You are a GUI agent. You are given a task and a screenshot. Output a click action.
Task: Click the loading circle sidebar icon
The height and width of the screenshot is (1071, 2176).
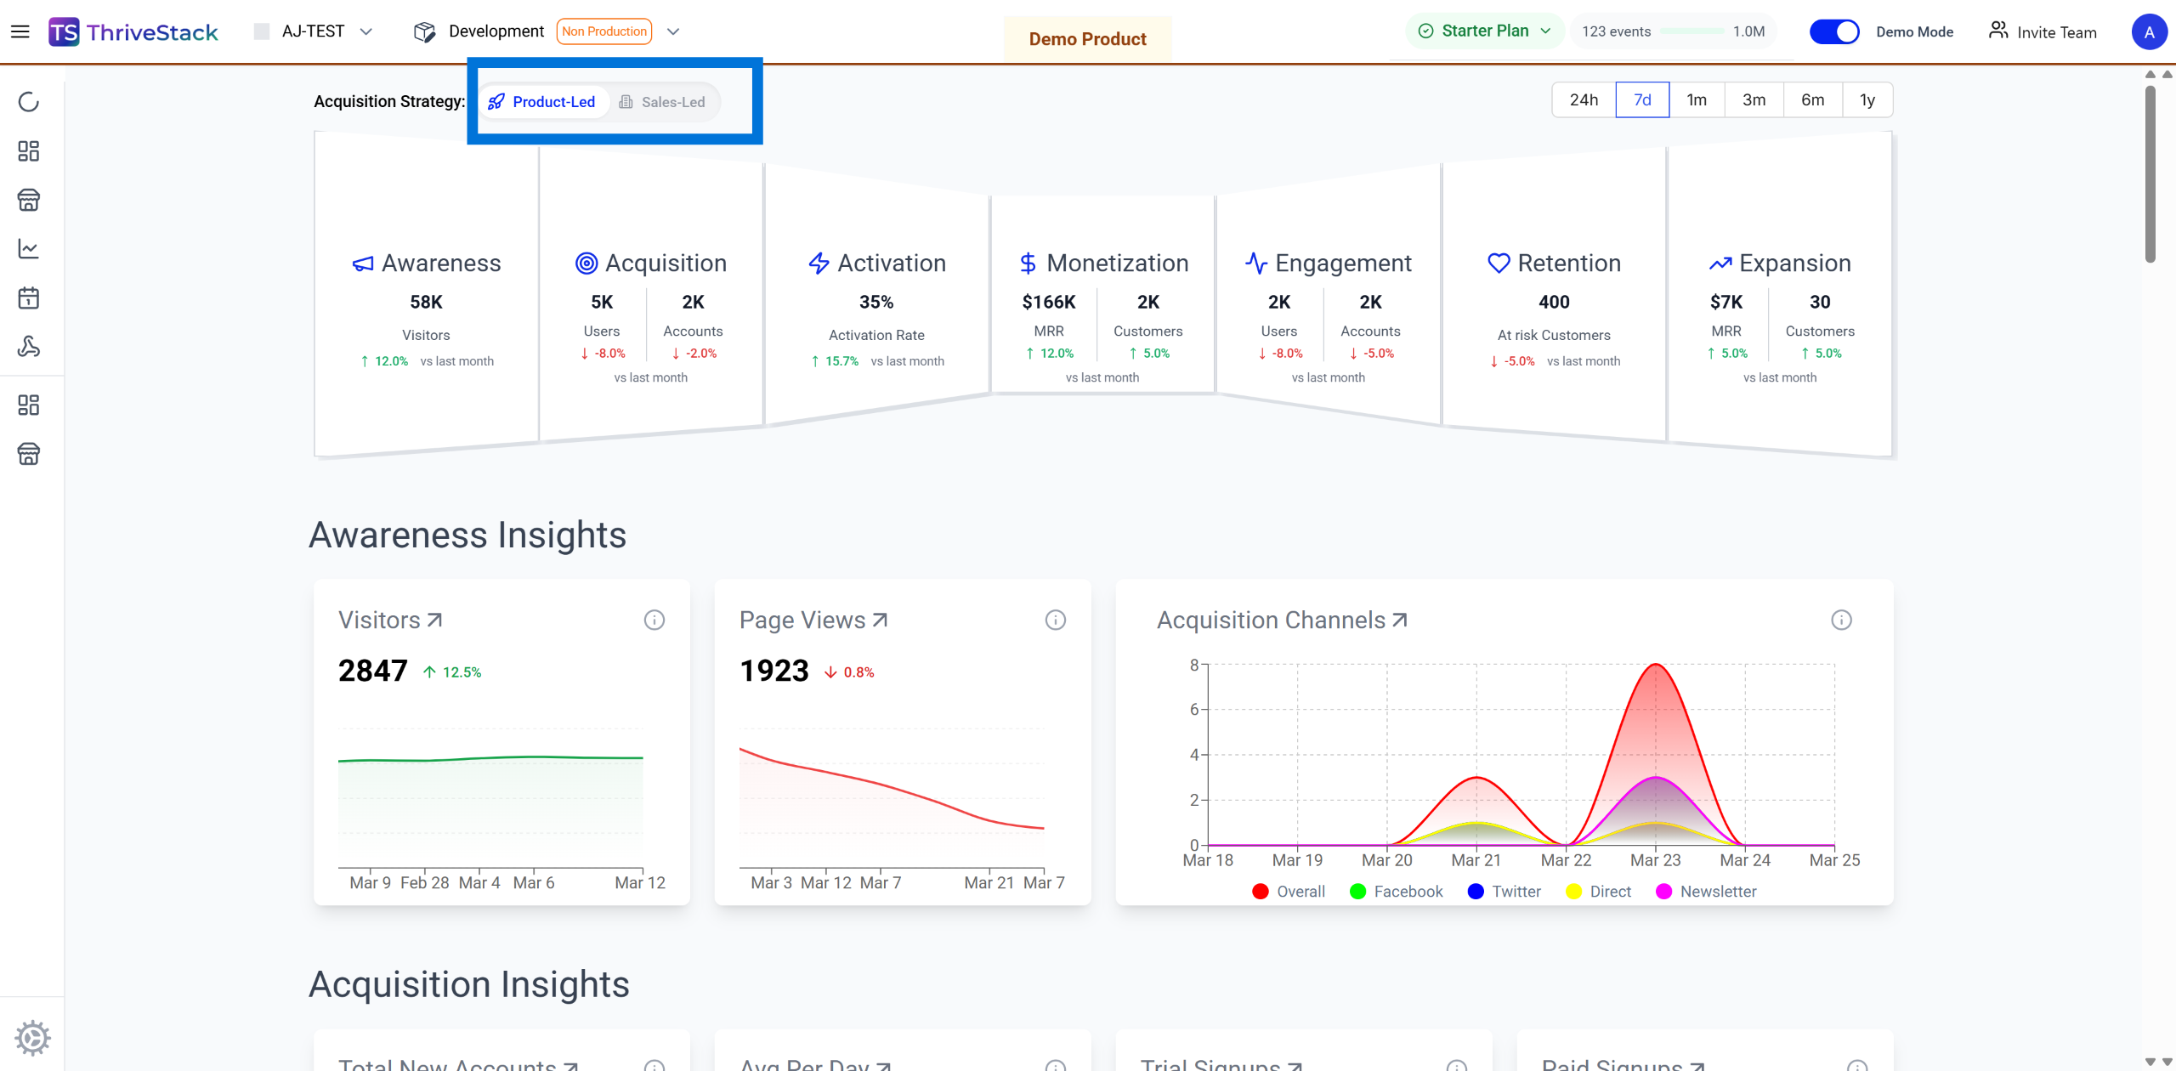29,102
